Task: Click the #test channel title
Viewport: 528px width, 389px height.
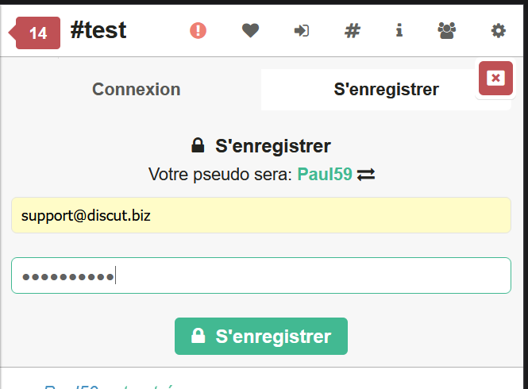Action: coord(98,31)
